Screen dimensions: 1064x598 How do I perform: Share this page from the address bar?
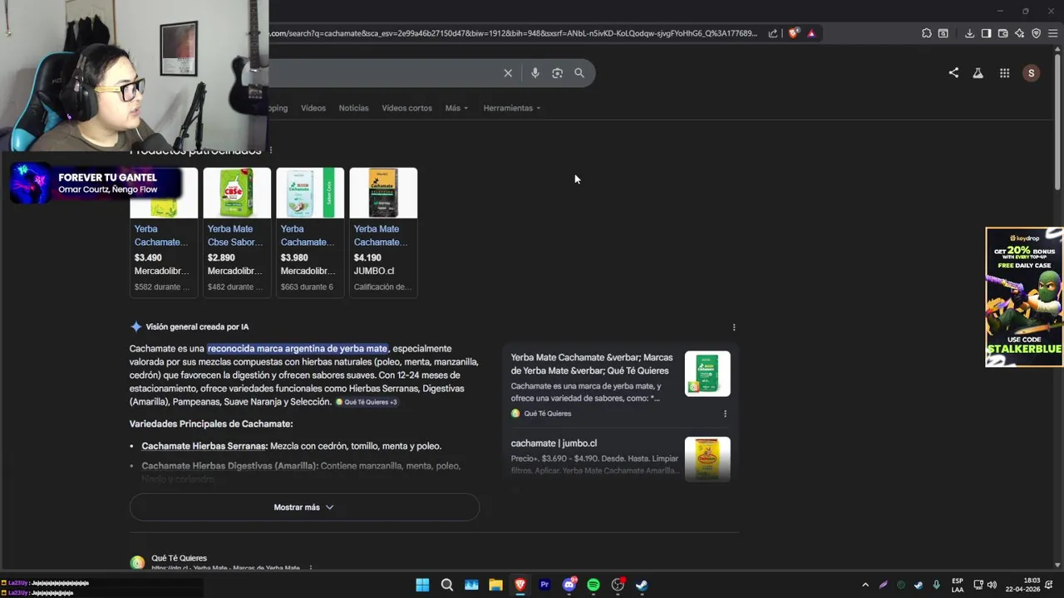(773, 33)
